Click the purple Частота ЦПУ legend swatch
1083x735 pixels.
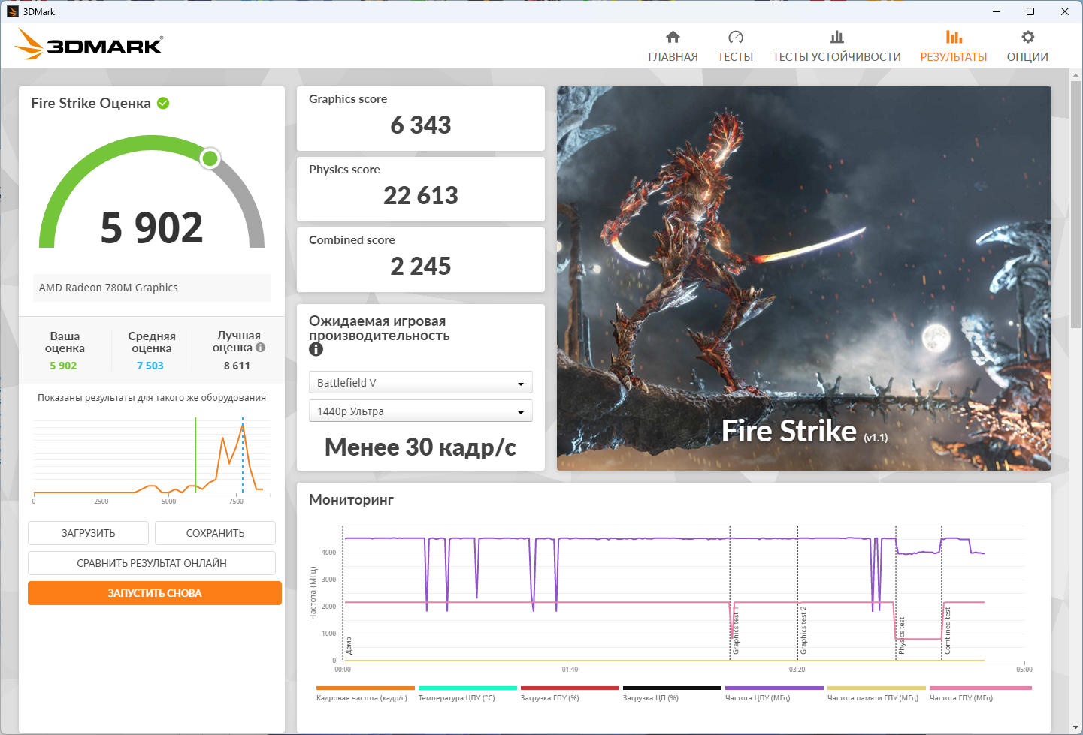[774, 688]
